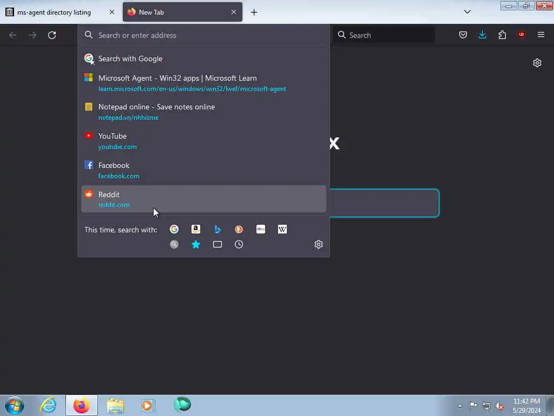The height and width of the screenshot is (416, 554).
Task: Open search settings gear in dropdown
Action: pos(318,244)
